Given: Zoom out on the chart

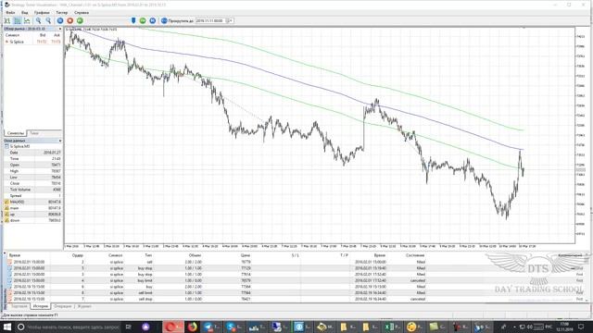Looking at the screenshot, I should click(48, 20).
